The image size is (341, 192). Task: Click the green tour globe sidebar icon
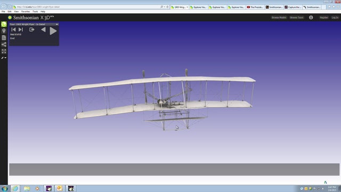pos(4,24)
